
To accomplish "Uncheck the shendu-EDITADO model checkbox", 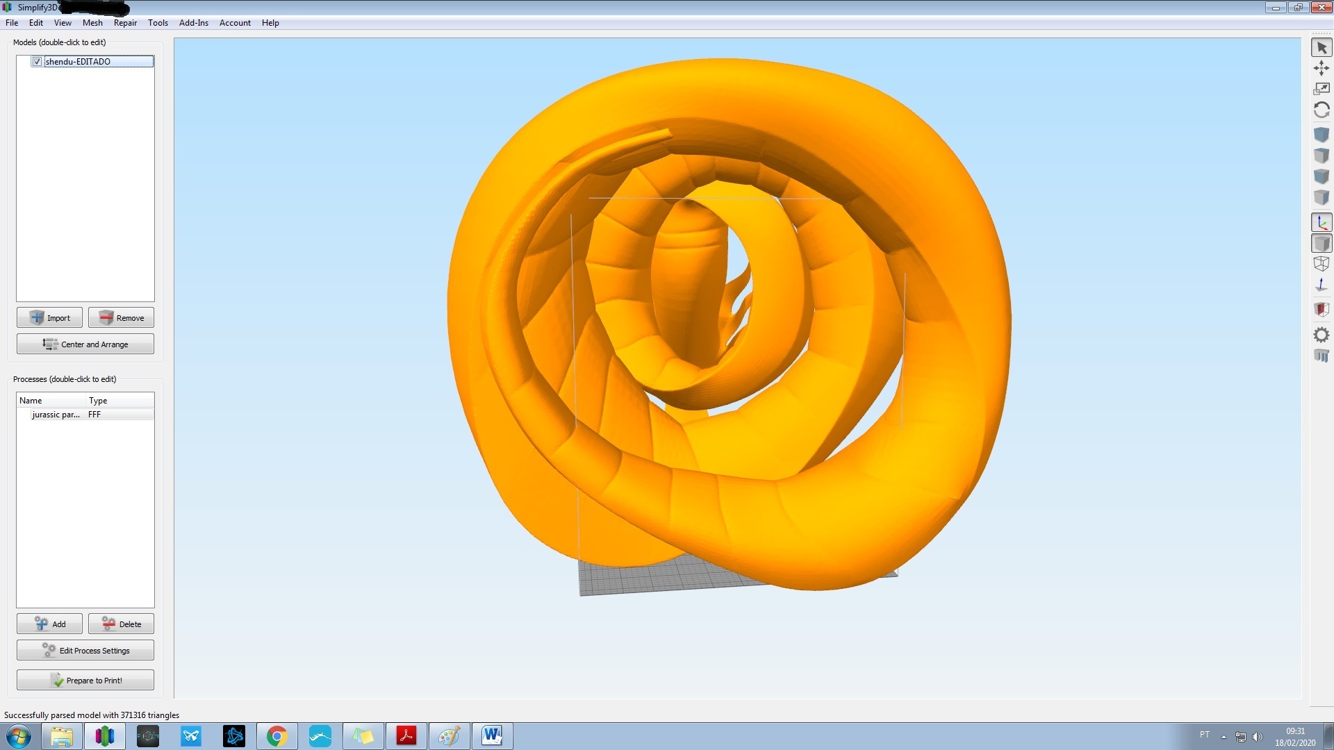I will point(37,61).
